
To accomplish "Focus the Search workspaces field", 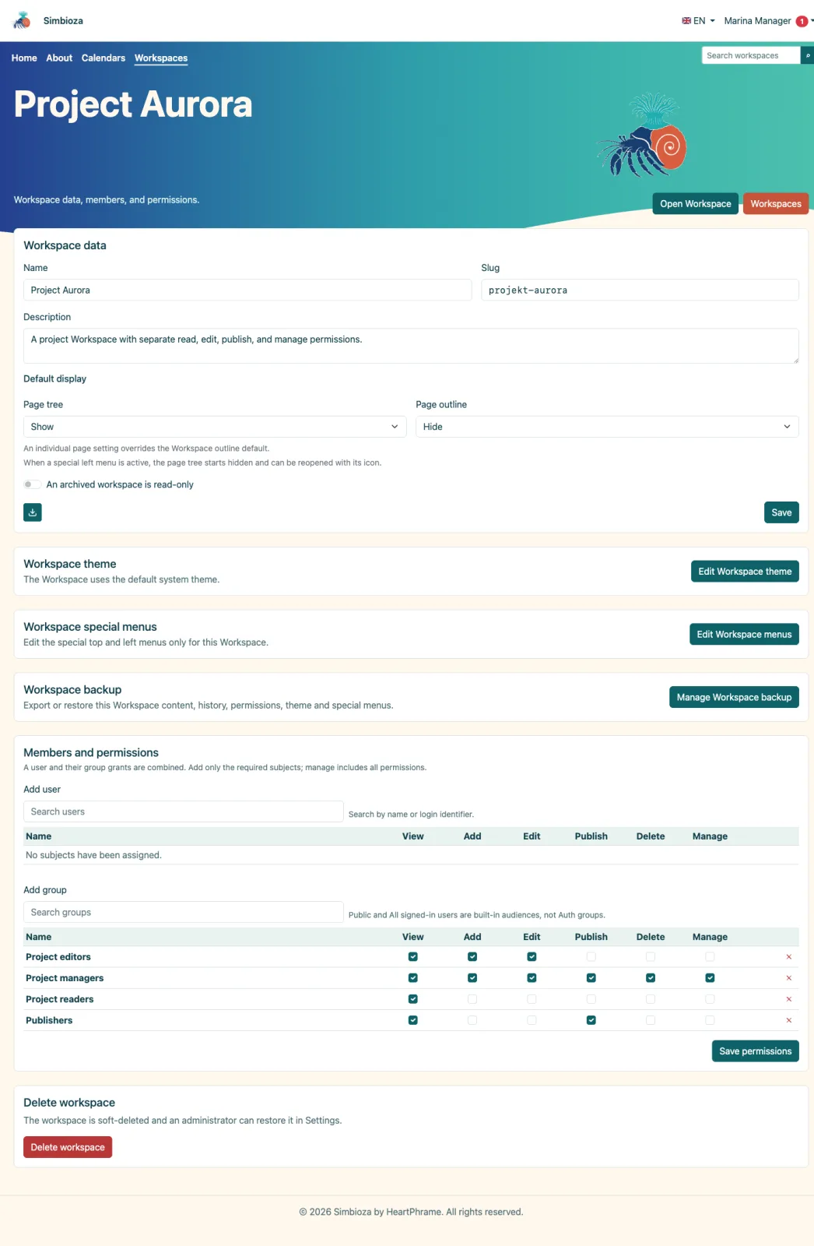I will tap(751, 55).
